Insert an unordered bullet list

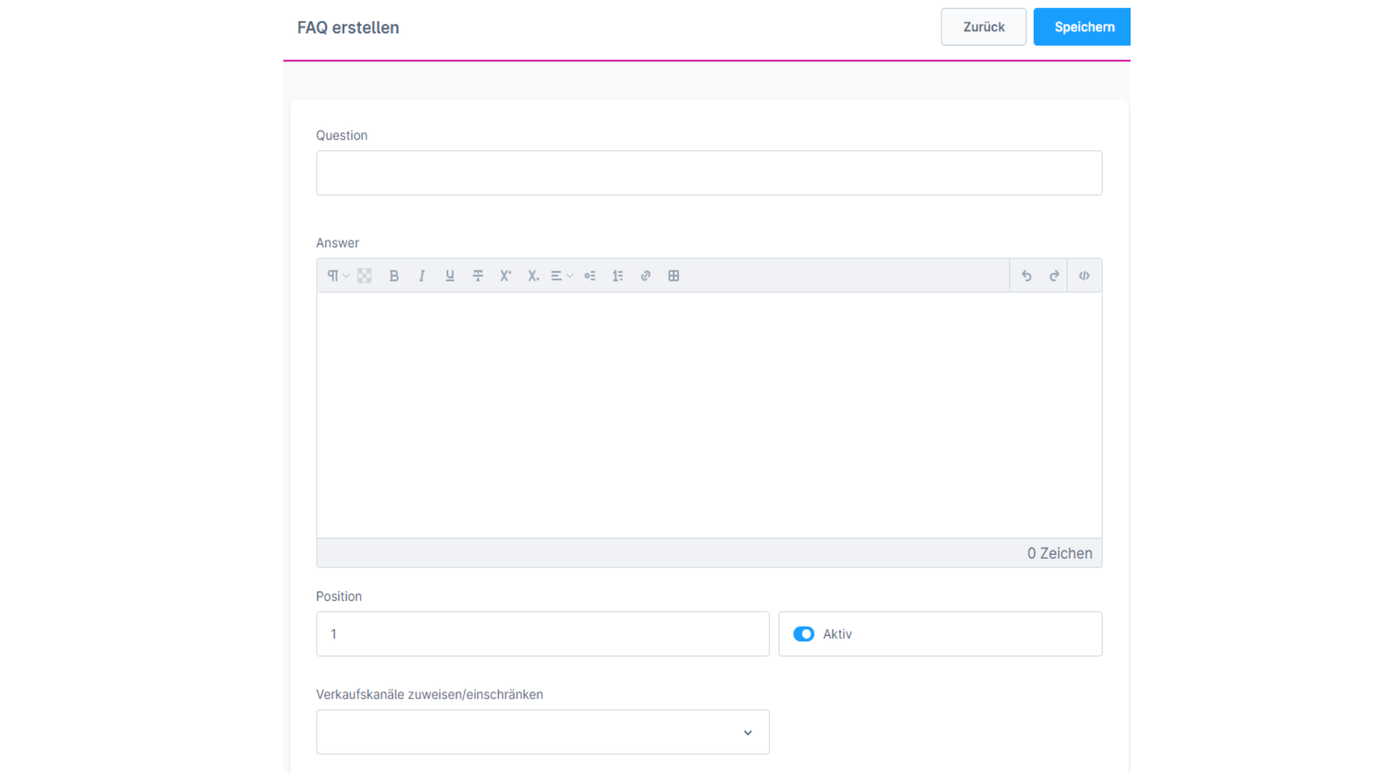click(590, 276)
